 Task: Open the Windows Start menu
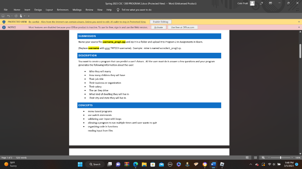(80, 164)
